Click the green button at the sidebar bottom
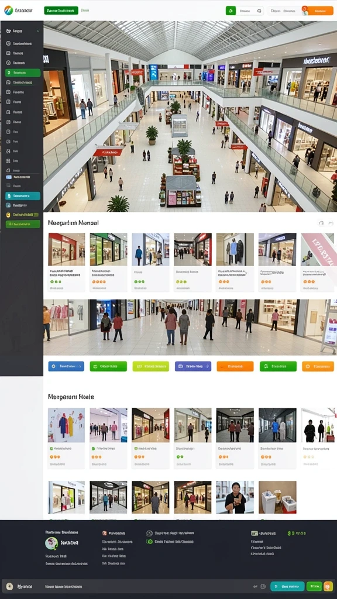This screenshot has height=599, width=337. tap(23, 224)
